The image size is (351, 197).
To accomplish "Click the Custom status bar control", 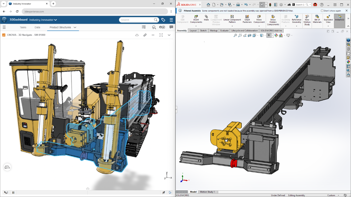I will coord(331,195).
